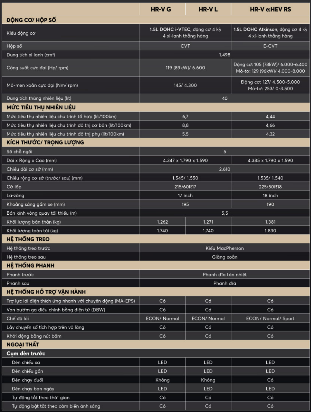
Task: Click the HỆ THỐNG PHANH section header
Action: click(x=30, y=265)
